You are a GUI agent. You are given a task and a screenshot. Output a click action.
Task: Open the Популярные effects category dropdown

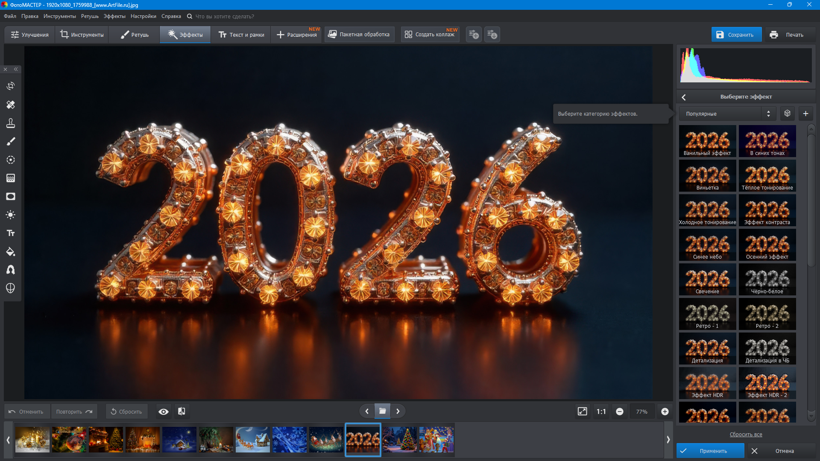click(x=727, y=114)
